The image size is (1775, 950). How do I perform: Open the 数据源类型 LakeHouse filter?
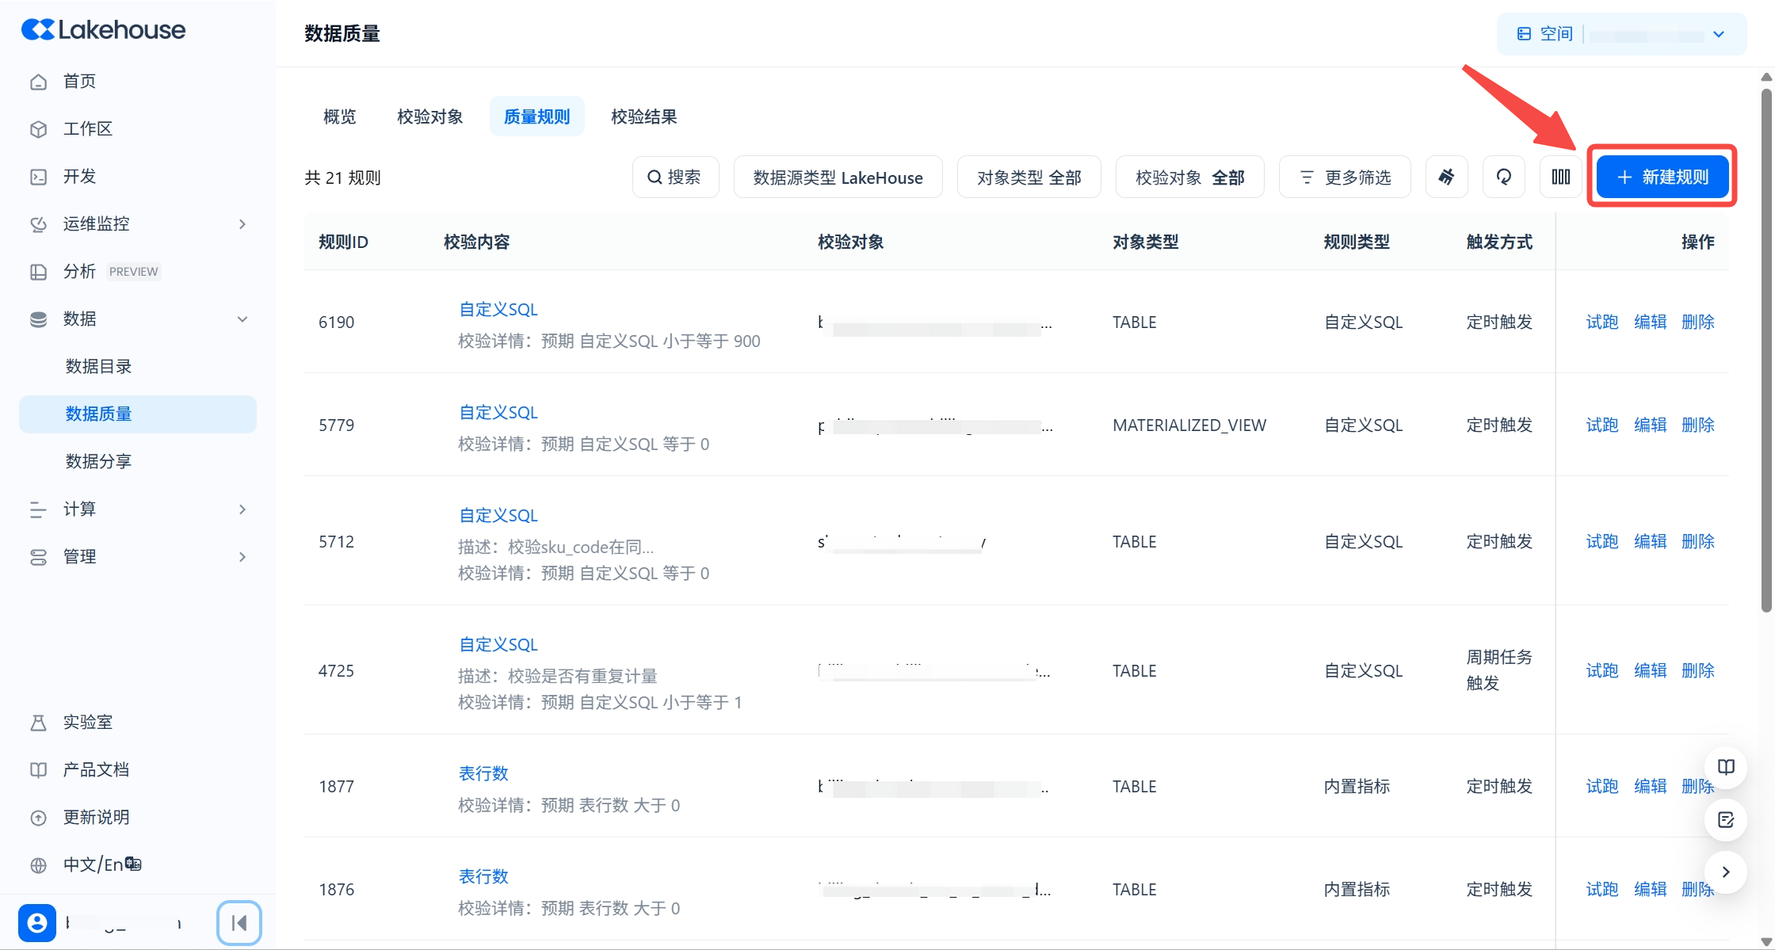pos(838,177)
